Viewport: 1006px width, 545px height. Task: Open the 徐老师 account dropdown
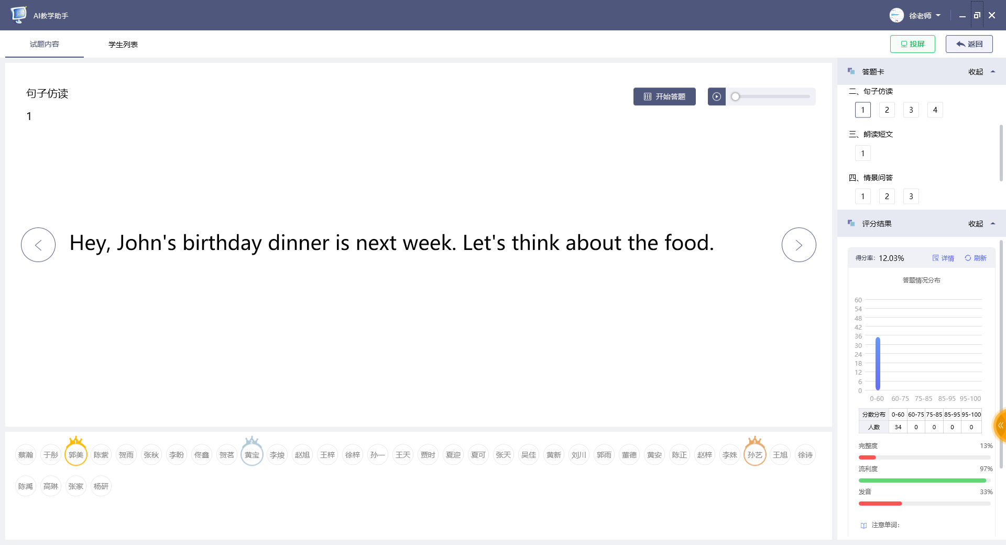pos(915,16)
